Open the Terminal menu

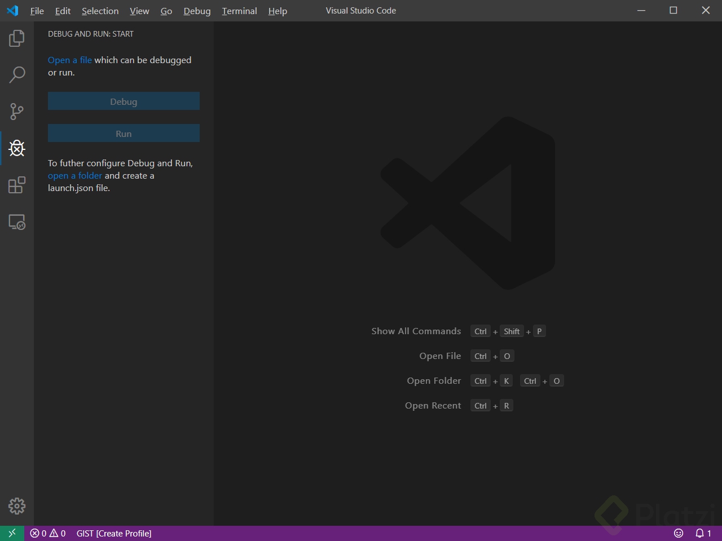[239, 11]
